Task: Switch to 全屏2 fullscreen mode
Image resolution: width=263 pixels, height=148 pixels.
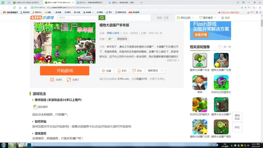Action: coord(73,80)
